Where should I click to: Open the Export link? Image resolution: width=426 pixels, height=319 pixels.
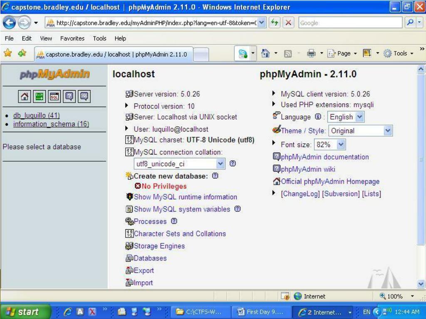coord(144,270)
